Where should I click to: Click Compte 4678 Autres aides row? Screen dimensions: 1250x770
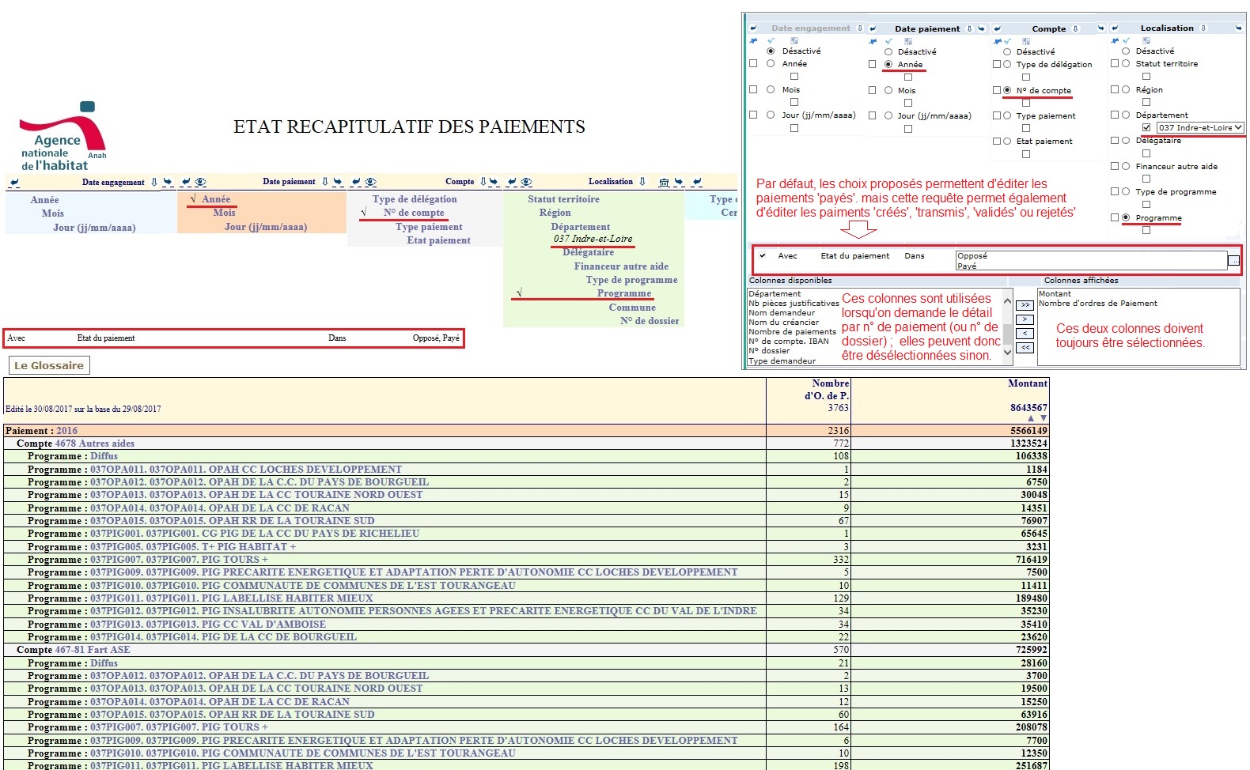[x=526, y=444]
